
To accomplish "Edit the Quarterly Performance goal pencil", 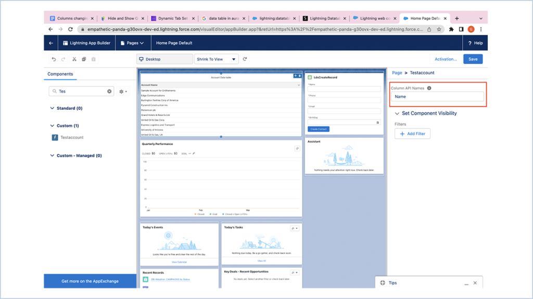I will coord(194,153).
